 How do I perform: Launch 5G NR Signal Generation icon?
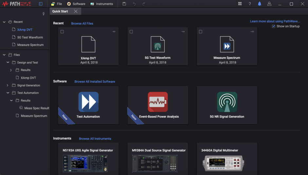pos(227,102)
